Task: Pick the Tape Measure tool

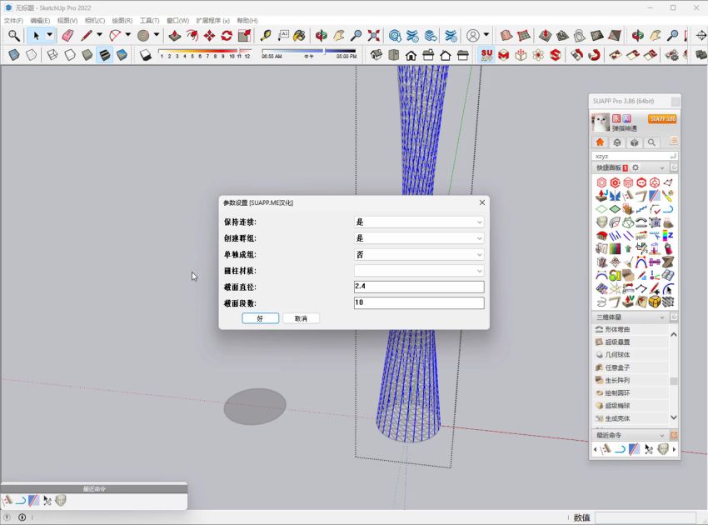Action: tap(266, 35)
